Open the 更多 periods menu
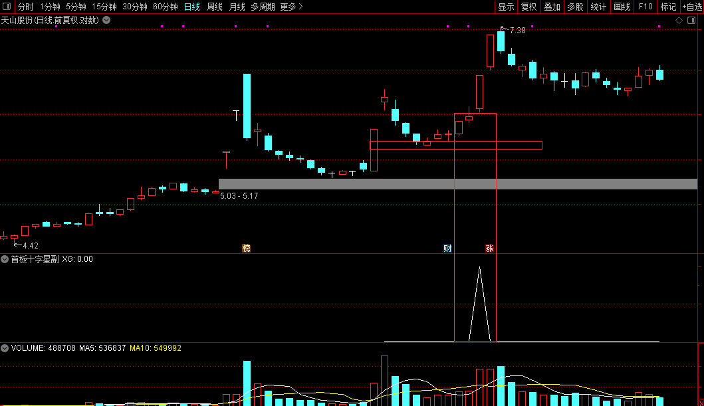704x406 pixels. click(x=291, y=7)
